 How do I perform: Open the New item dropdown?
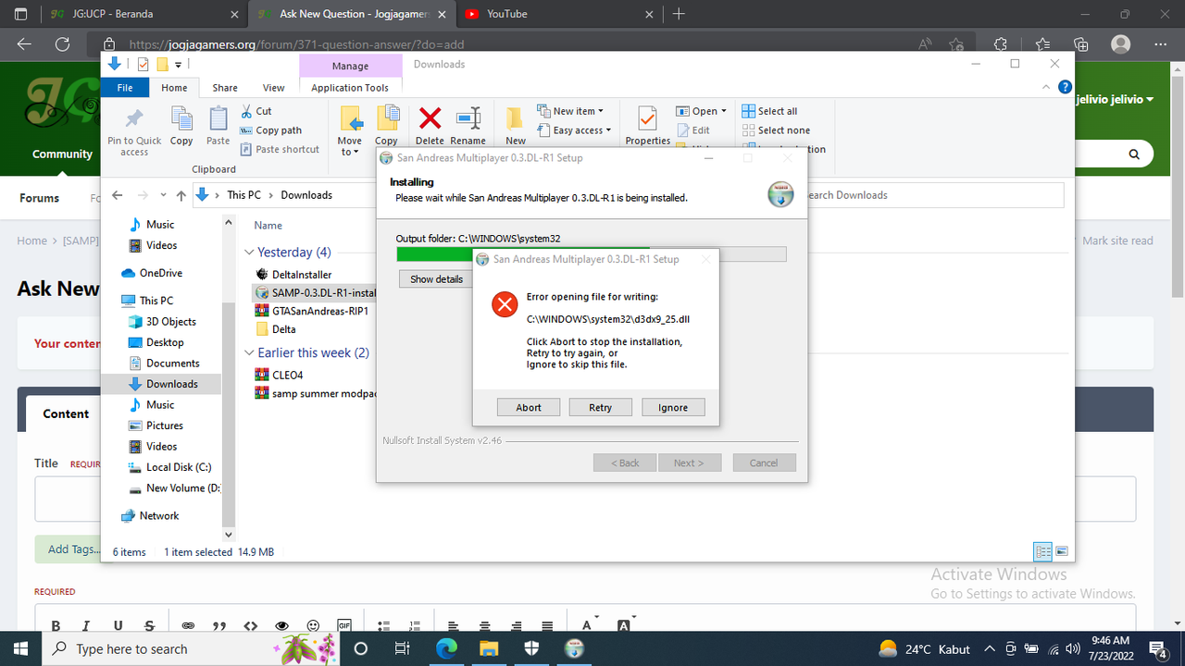[569, 111]
